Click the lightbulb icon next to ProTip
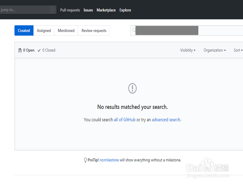Image resolution: width=243 pixels, height=184 pixels. coord(85,160)
